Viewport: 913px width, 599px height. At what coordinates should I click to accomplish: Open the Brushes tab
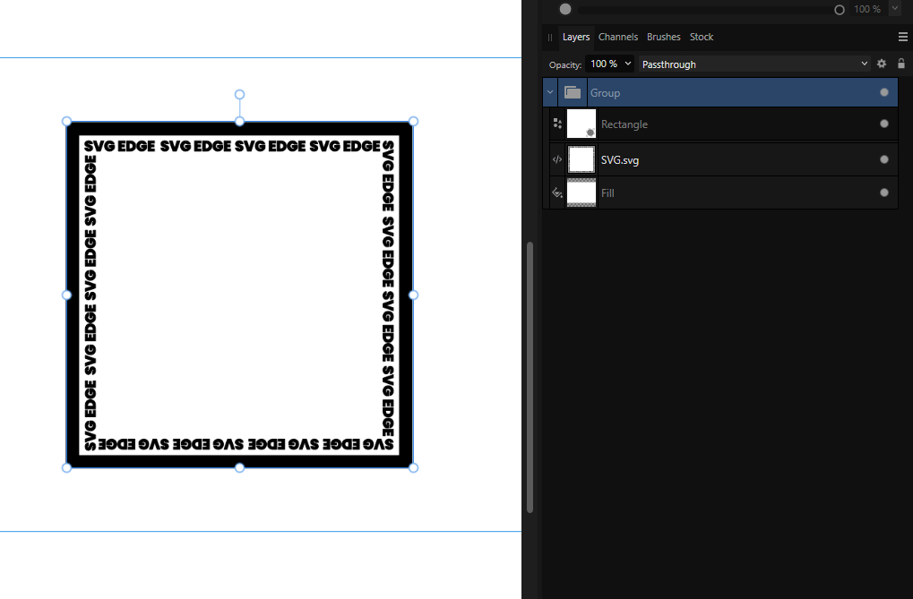pyautogui.click(x=663, y=37)
